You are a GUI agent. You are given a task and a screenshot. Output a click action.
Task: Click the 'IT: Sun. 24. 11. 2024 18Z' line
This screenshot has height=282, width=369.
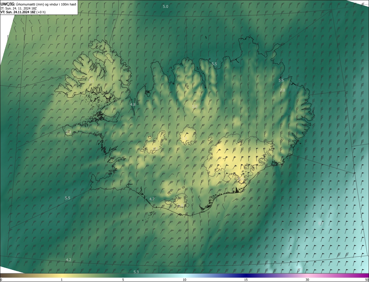[18, 8]
